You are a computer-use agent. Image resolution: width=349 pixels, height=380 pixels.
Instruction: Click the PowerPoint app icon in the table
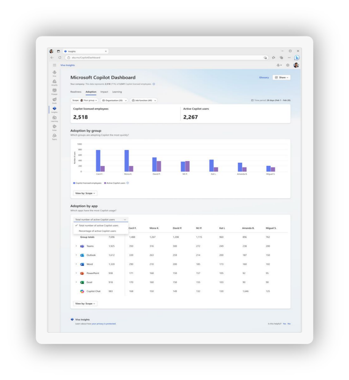pos(82,273)
